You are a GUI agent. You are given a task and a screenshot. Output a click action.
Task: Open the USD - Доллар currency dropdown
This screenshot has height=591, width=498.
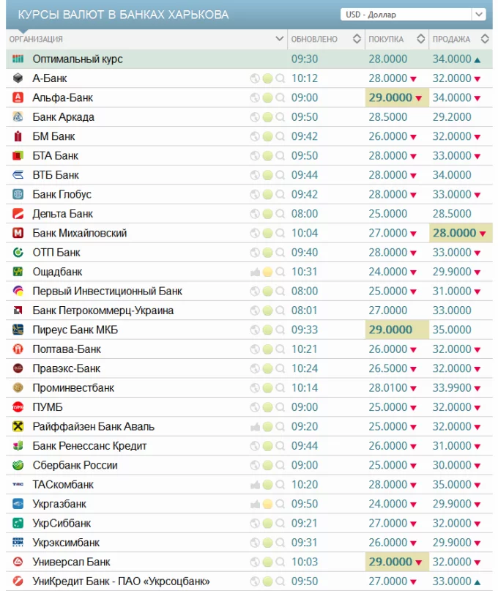tap(413, 15)
